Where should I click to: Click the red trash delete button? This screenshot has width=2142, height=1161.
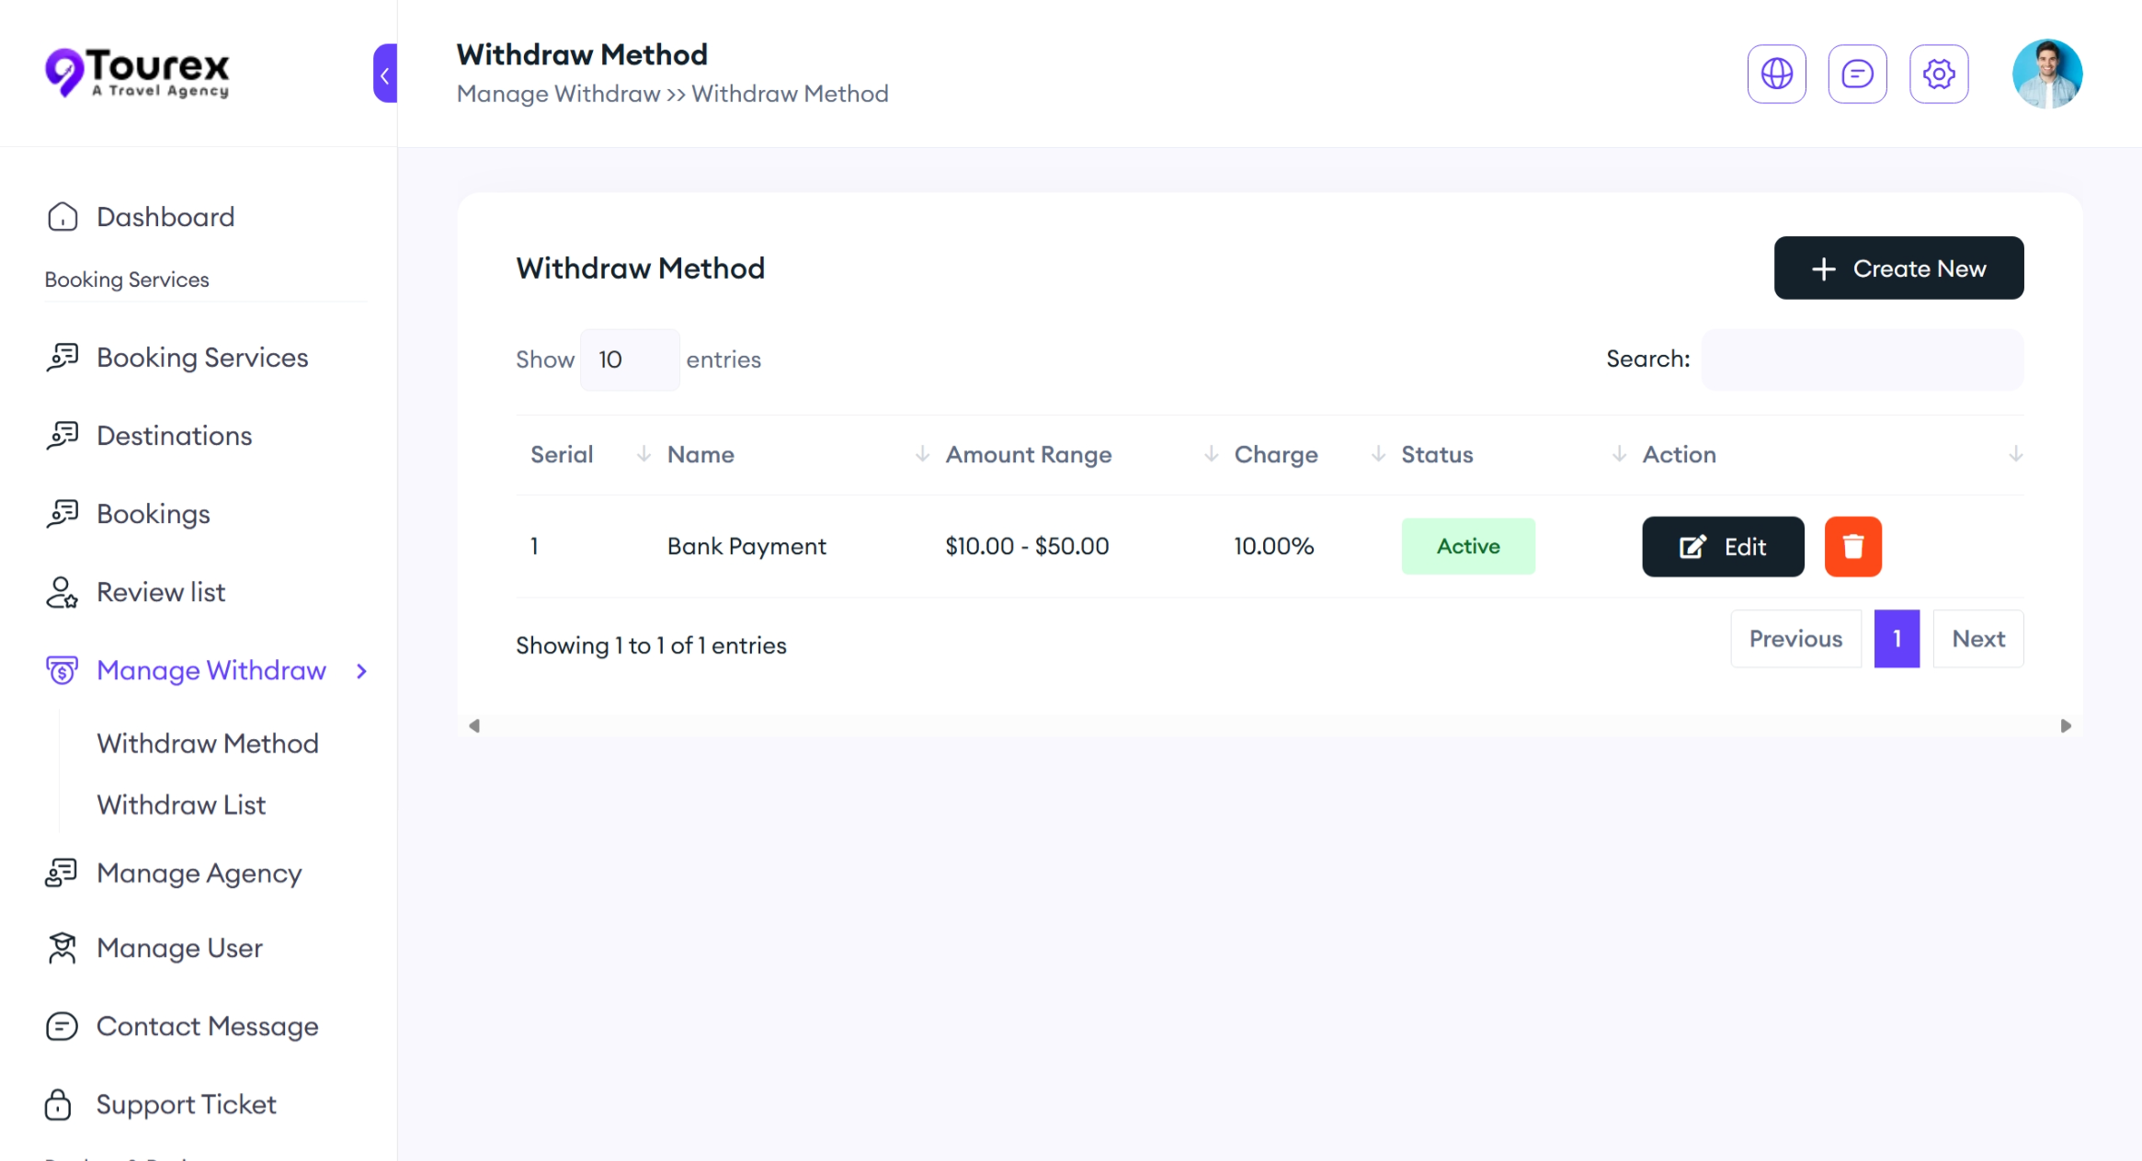point(1852,547)
